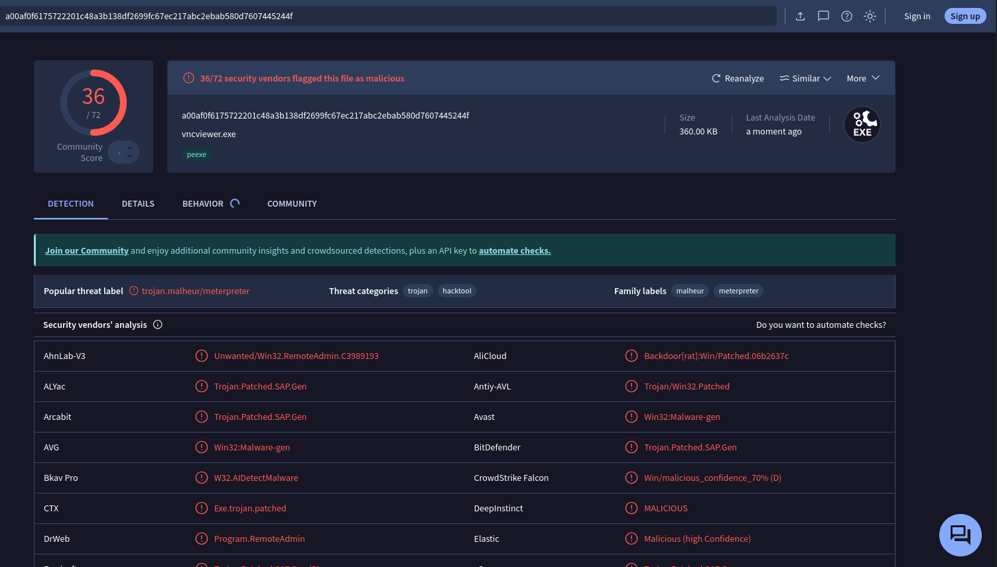997x567 pixels.
Task: Click the warning icon on CTX row
Action: (202, 508)
